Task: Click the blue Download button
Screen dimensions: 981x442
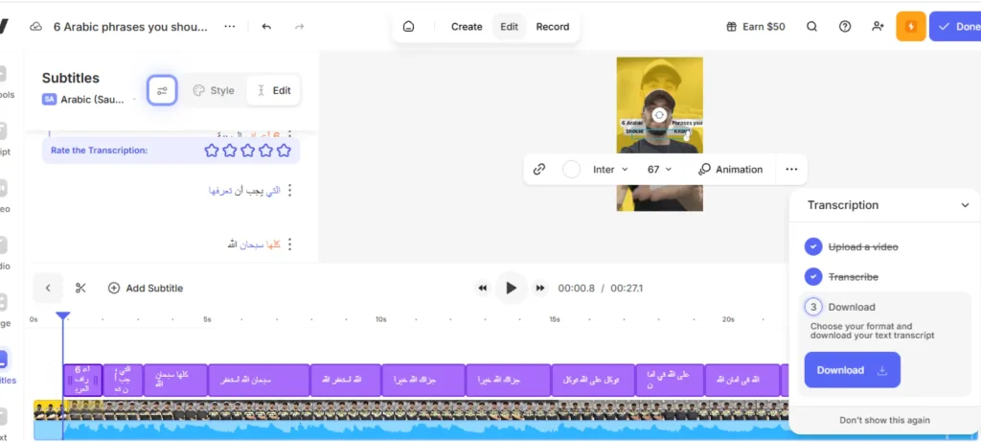Action: [x=852, y=370]
